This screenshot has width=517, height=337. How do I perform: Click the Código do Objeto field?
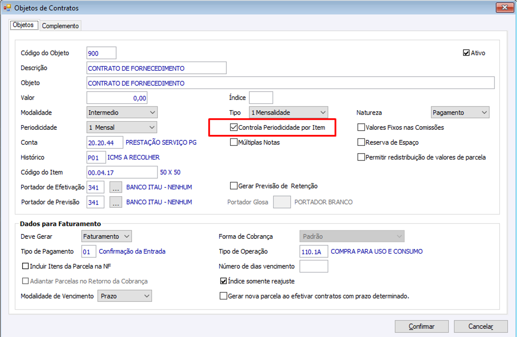[x=101, y=53]
